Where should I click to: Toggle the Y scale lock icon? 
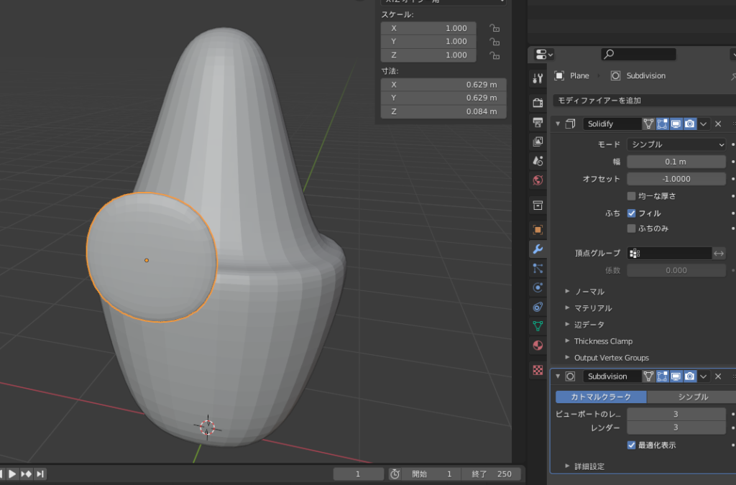click(x=494, y=42)
